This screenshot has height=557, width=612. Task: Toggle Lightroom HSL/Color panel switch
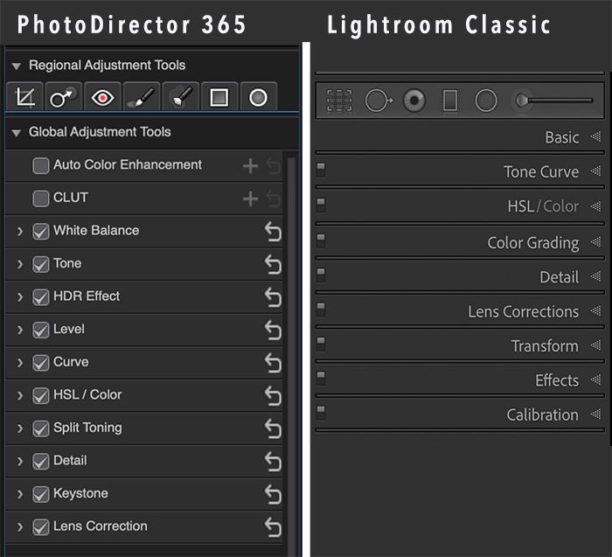pyautogui.click(x=321, y=205)
